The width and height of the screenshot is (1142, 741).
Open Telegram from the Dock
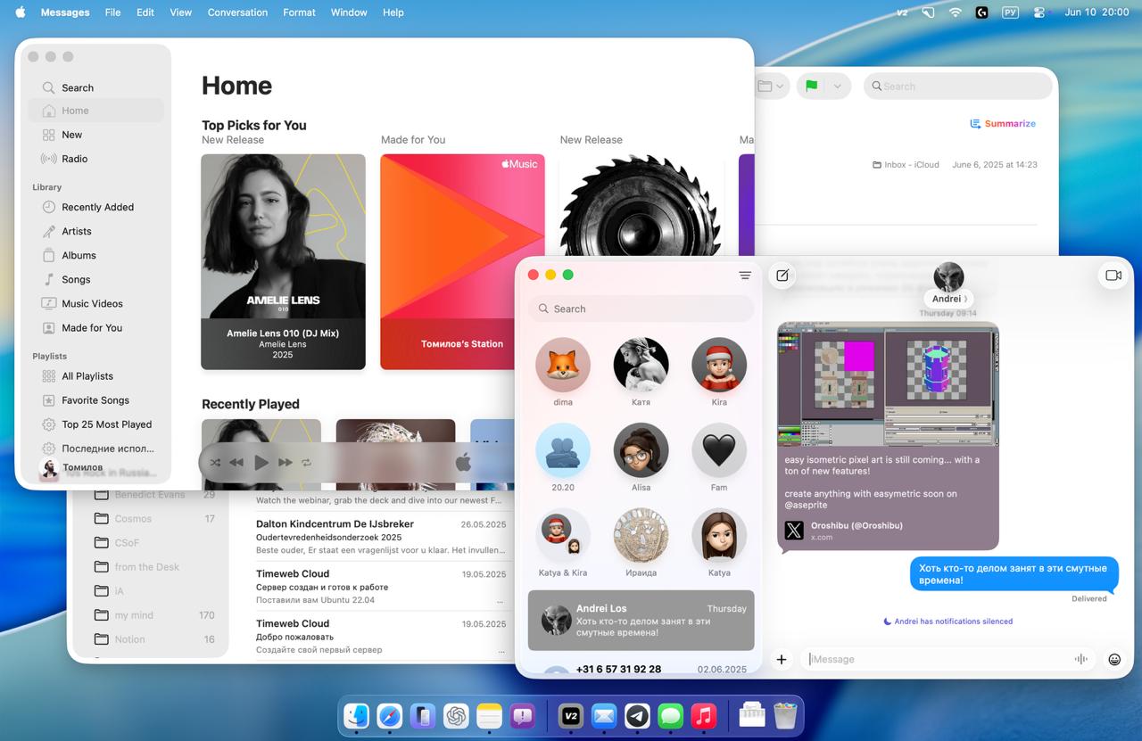[x=637, y=715]
